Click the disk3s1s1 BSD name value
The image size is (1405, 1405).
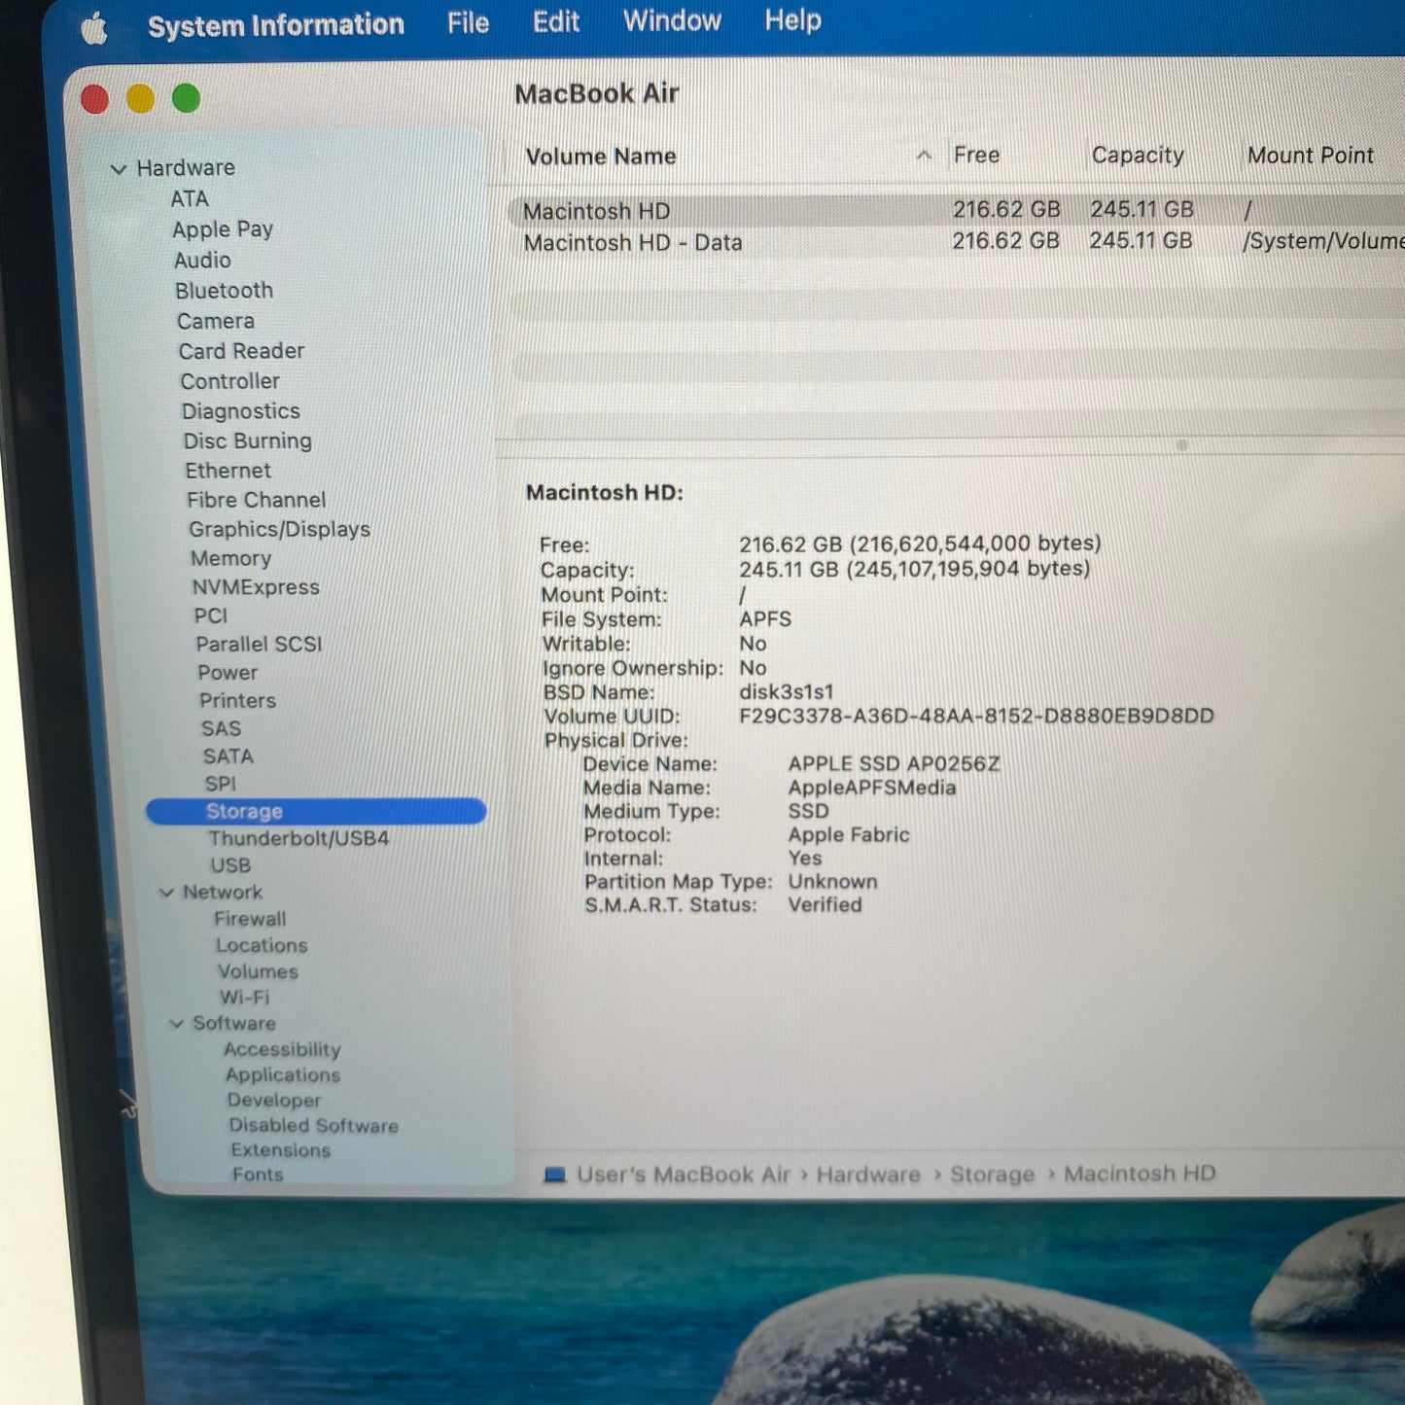click(x=786, y=692)
